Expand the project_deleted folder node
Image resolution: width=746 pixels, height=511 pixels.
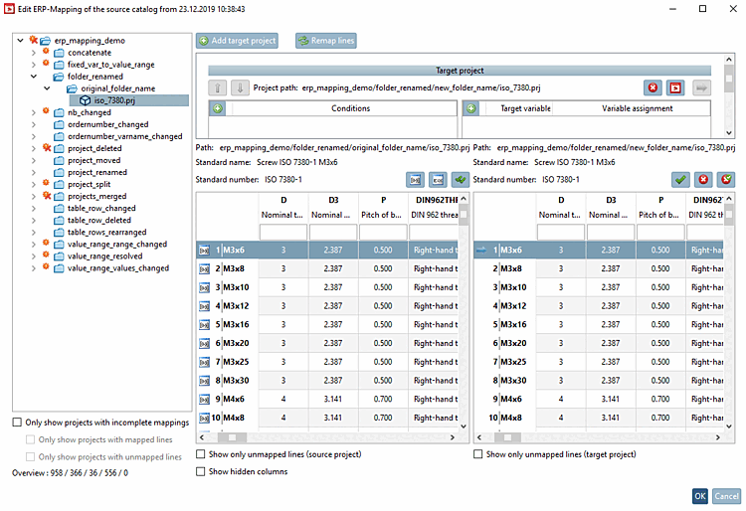click(x=34, y=148)
